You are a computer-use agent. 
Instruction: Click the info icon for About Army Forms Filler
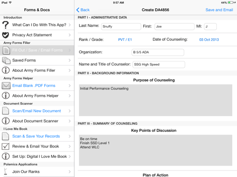(x=6, y=70)
